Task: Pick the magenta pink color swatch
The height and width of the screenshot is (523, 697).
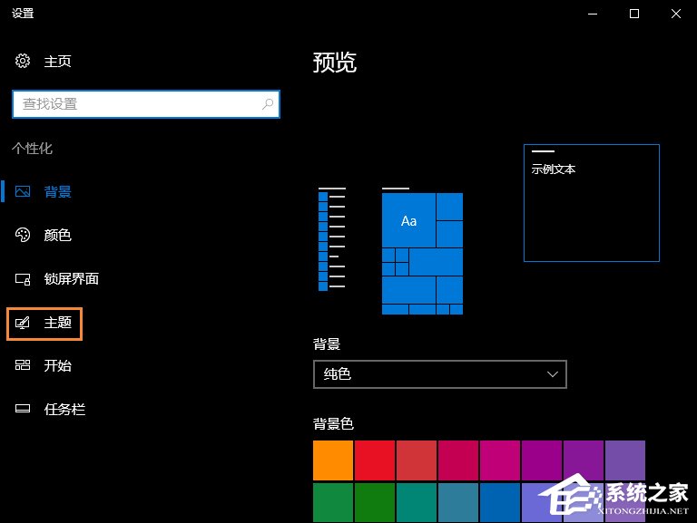Action: (500, 460)
